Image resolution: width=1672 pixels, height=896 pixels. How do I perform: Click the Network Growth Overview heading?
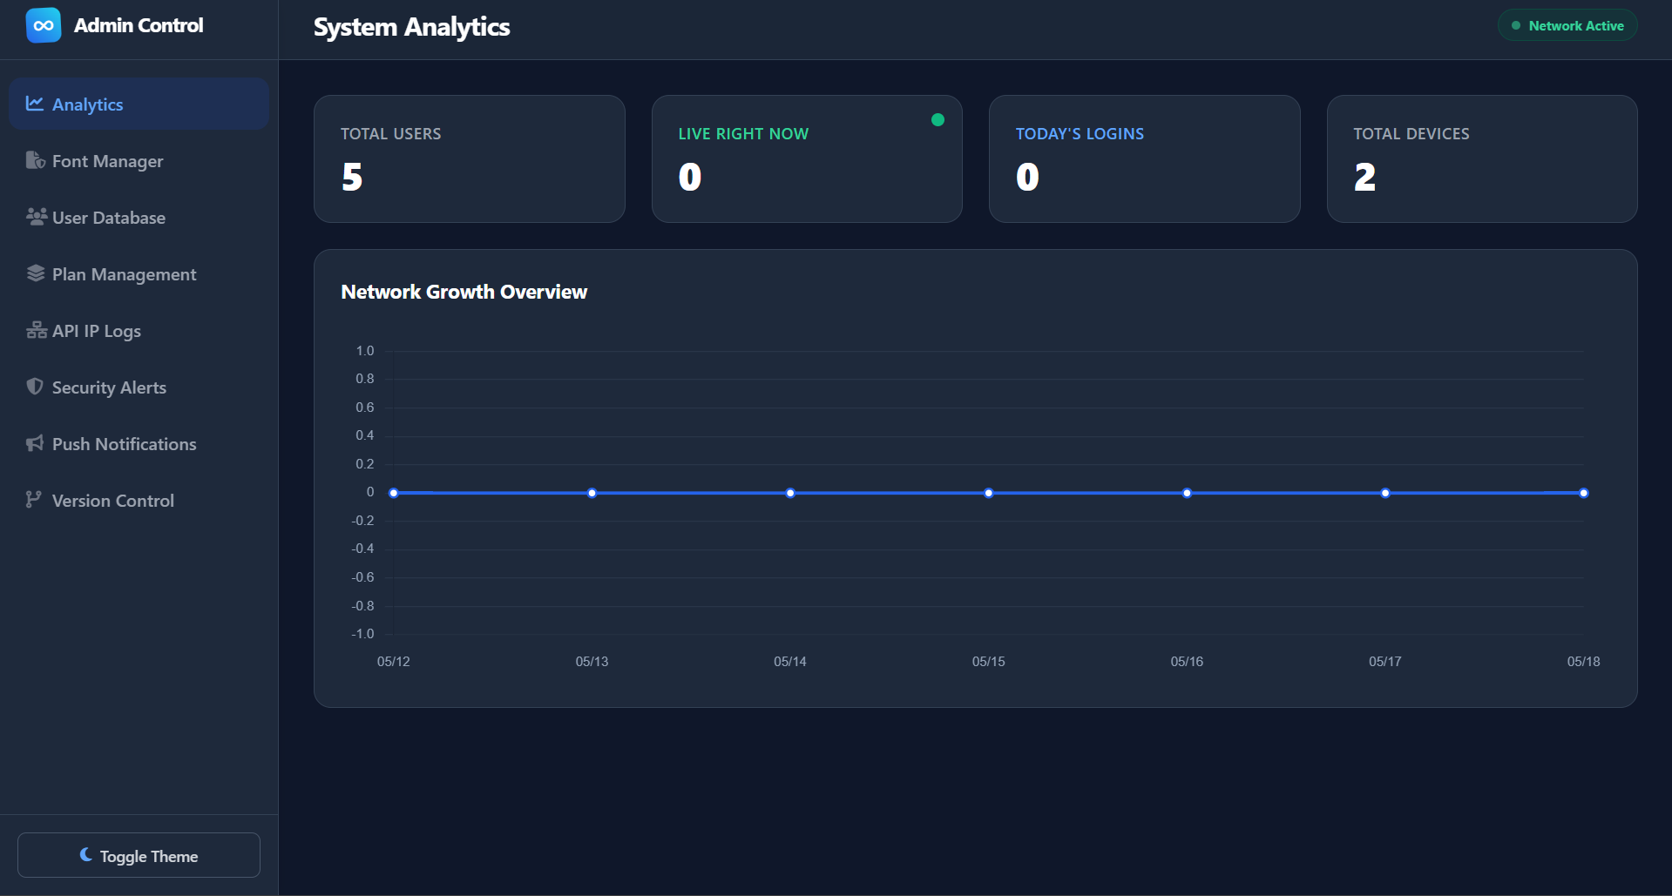[464, 292]
